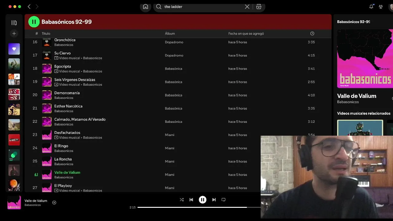Image resolution: width=393 pixels, height=221 pixels.
Task: Add Valle de Valium to Liked Songs
Action: 54,203
